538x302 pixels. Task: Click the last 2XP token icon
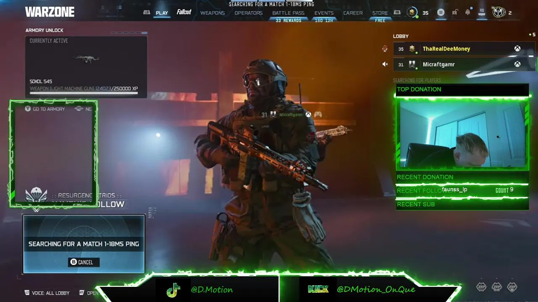point(512,287)
